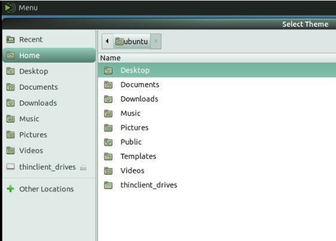Viewport: 336px width, 241px height.
Task: Click the Downloads icon in sidebar
Action: (11, 103)
